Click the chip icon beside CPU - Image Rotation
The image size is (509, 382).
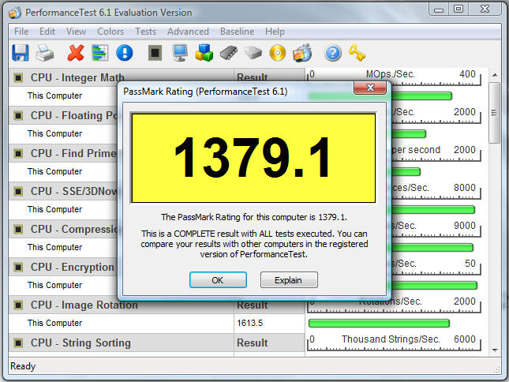(x=18, y=305)
